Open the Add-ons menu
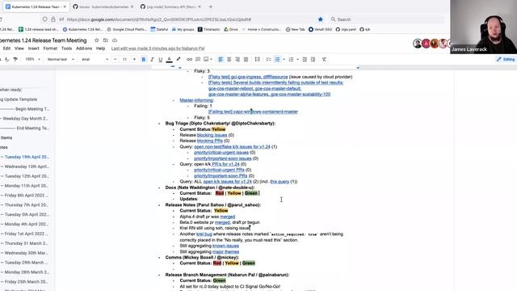This screenshot has width=517, height=291. [x=84, y=48]
